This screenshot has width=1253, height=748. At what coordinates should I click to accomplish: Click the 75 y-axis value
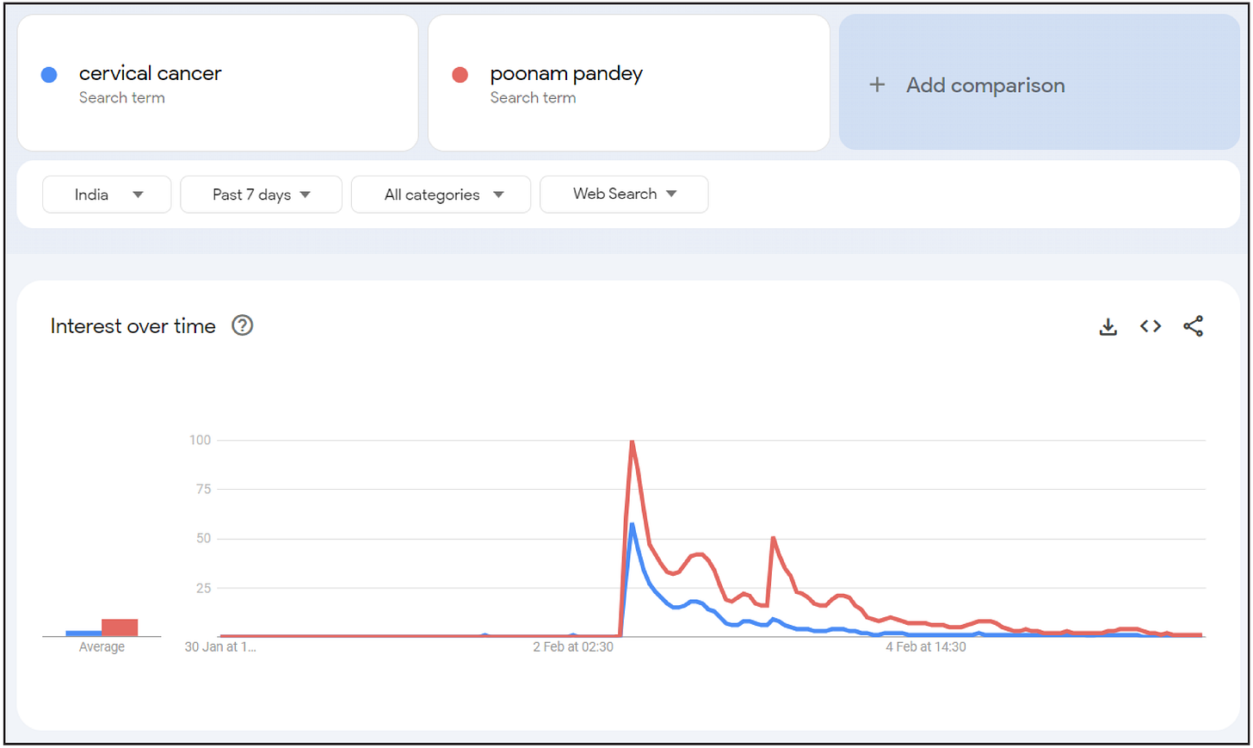click(203, 489)
